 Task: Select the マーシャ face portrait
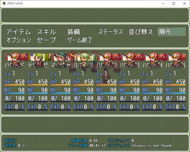63,57
